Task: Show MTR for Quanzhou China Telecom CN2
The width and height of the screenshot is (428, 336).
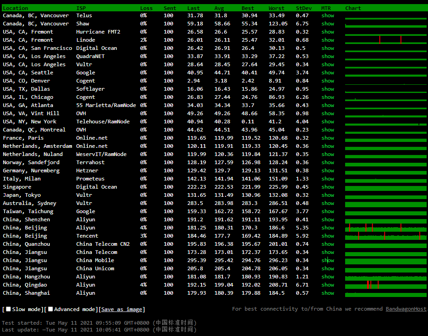Action: (x=327, y=244)
